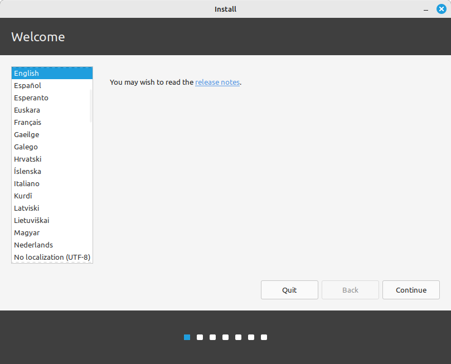Click the Continue button

pyautogui.click(x=411, y=290)
